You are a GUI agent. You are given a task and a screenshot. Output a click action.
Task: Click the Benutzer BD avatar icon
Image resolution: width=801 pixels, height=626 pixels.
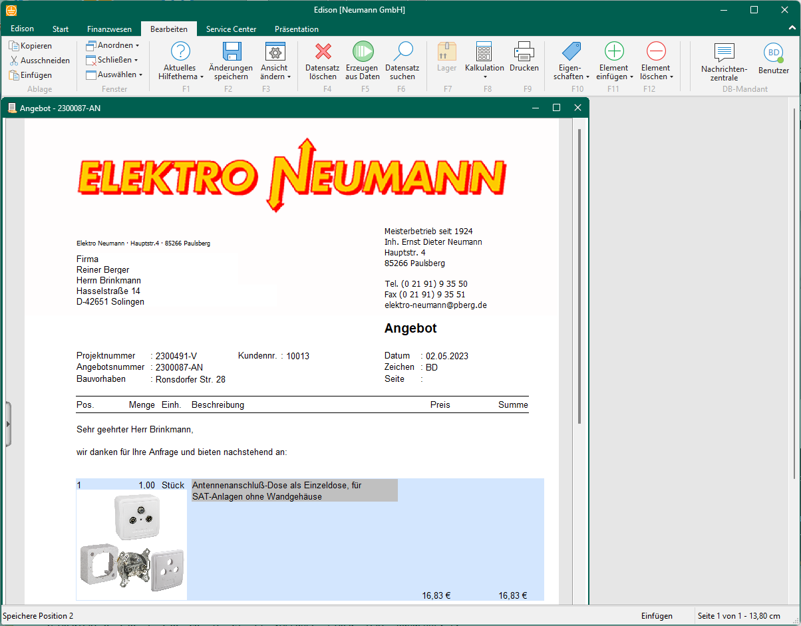[x=773, y=53]
